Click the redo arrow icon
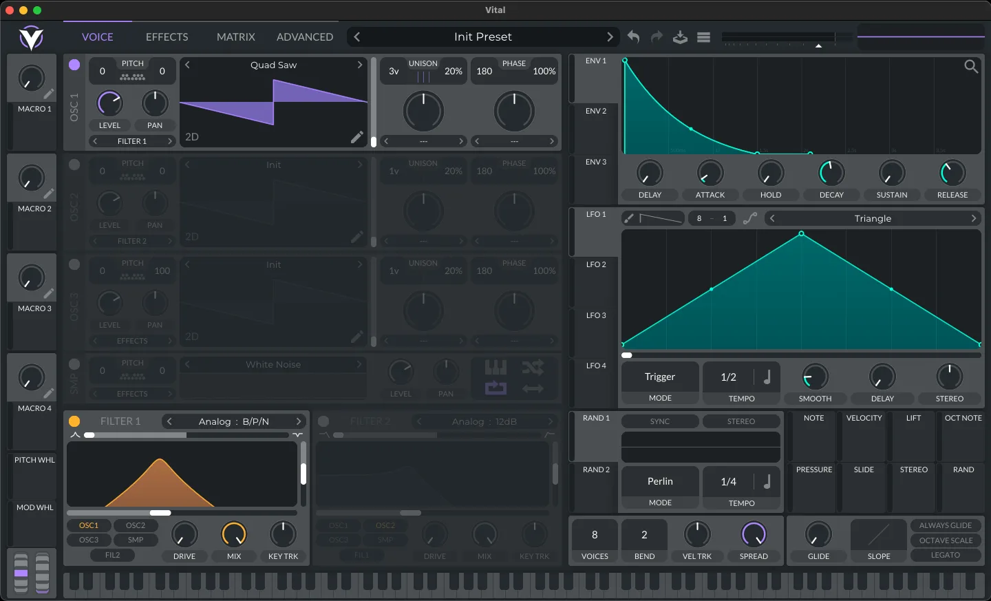 pyautogui.click(x=657, y=36)
